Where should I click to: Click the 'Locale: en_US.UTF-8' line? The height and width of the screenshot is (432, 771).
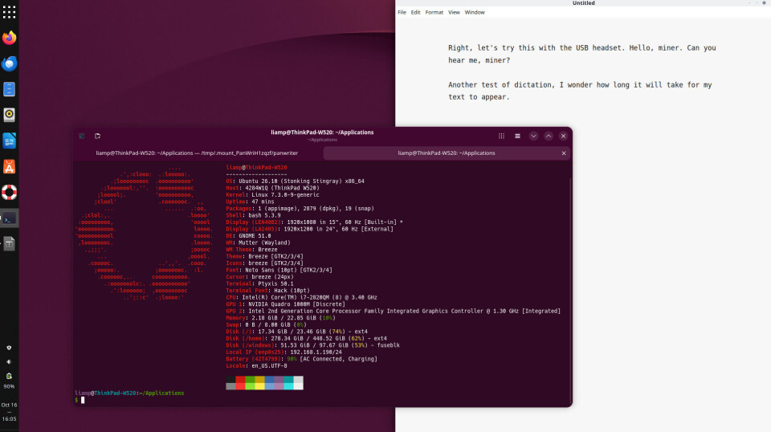(x=256, y=365)
